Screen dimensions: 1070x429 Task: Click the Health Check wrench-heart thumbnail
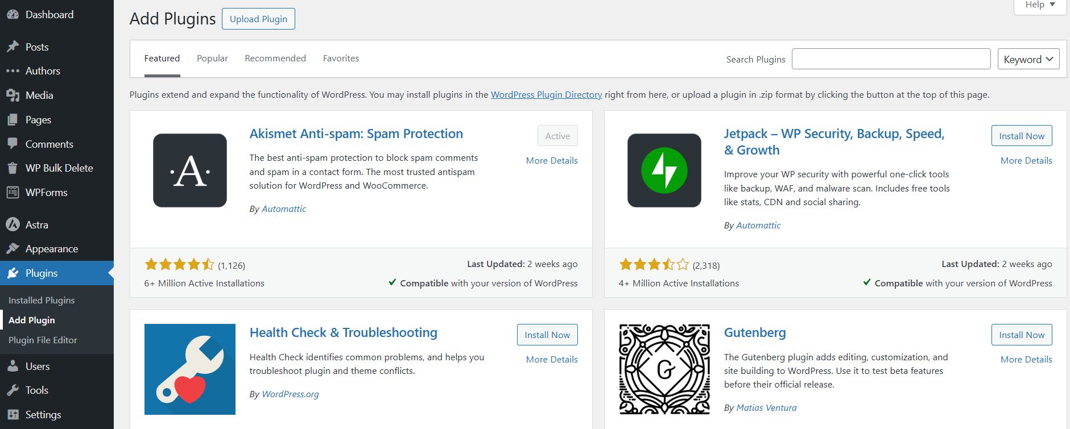190,369
